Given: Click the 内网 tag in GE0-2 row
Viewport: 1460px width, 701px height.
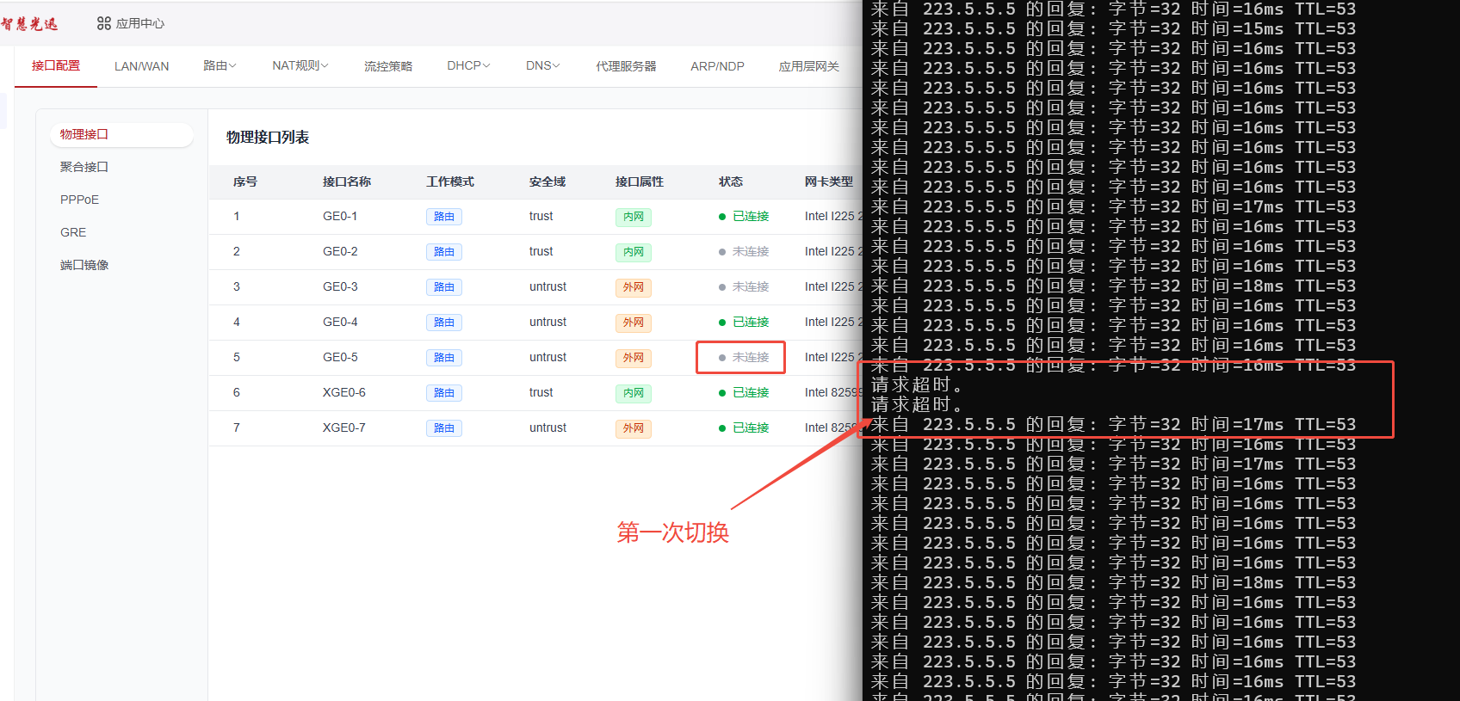Looking at the screenshot, I should tap(634, 252).
